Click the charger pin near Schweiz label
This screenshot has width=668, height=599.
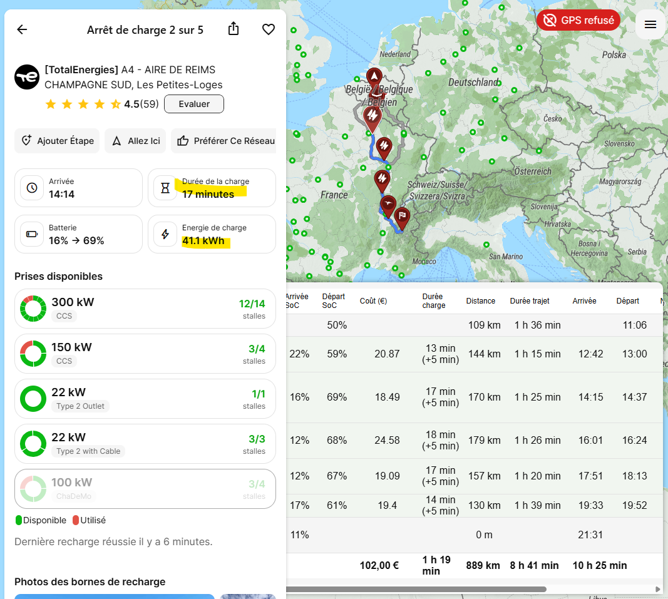382,180
